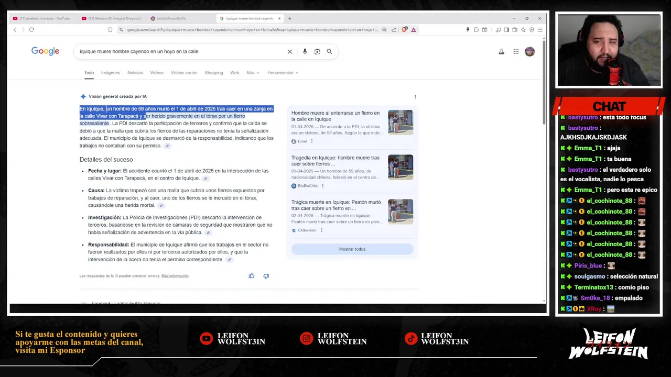Open Tragedia en Iquique BioBioChile article
The width and height of the screenshot is (671, 377).
click(335, 161)
